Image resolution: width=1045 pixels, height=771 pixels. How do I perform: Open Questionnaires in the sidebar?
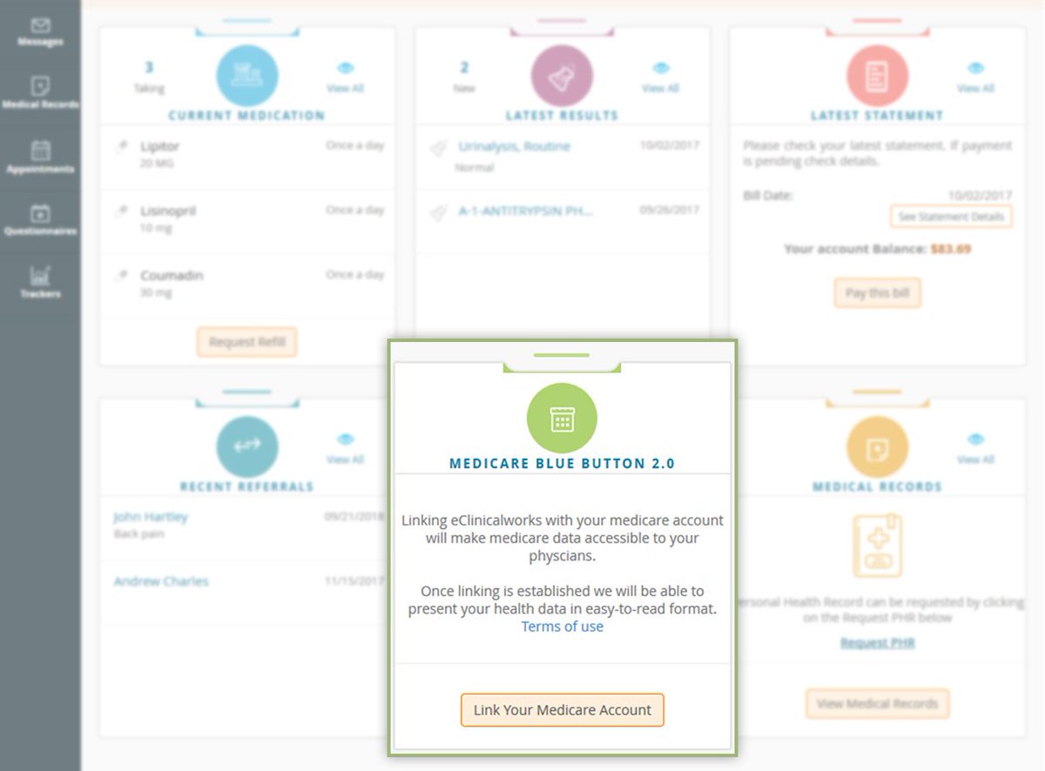pyautogui.click(x=40, y=220)
